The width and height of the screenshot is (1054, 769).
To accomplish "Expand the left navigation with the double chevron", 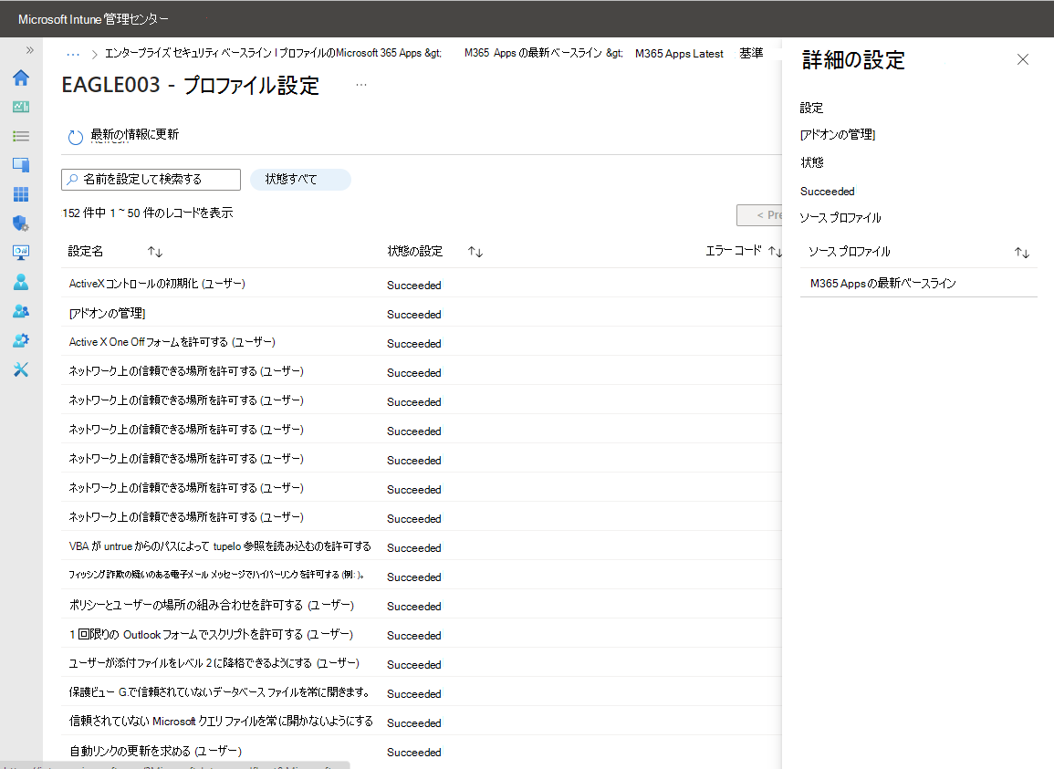I will pyautogui.click(x=29, y=50).
